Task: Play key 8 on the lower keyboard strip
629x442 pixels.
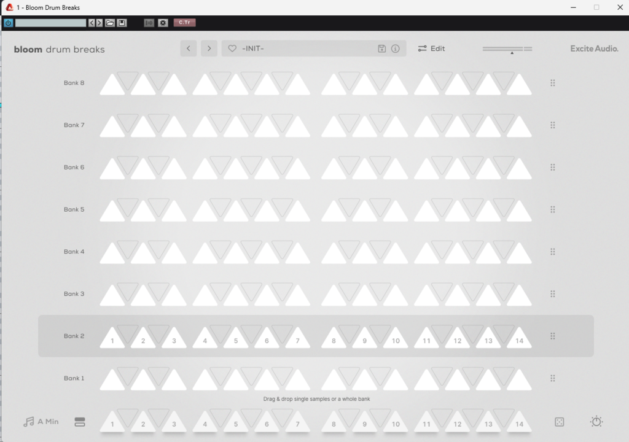Action: tap(334, 423)
